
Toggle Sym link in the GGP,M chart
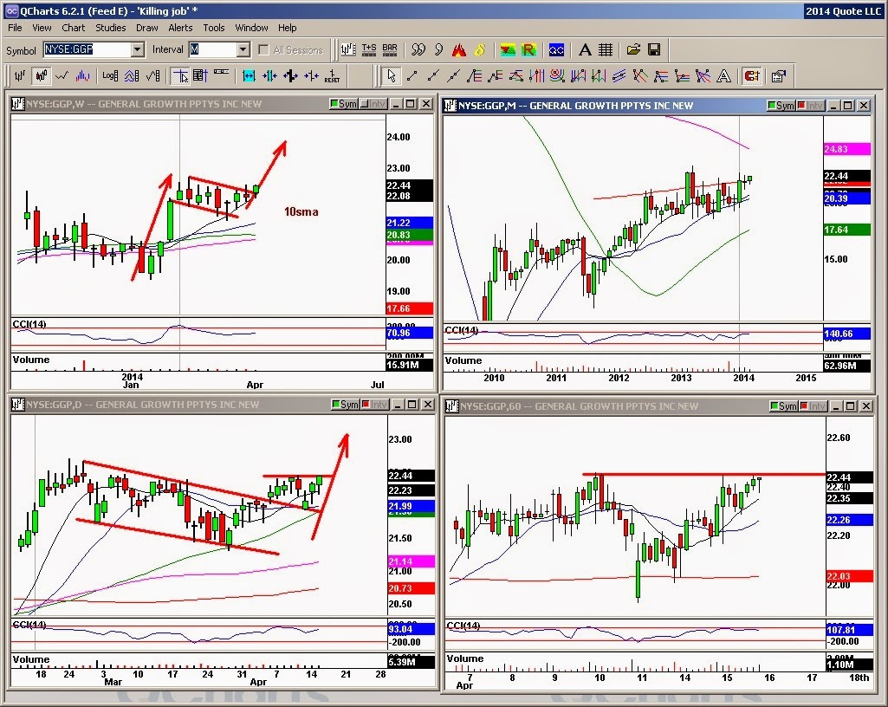point(781,106)
